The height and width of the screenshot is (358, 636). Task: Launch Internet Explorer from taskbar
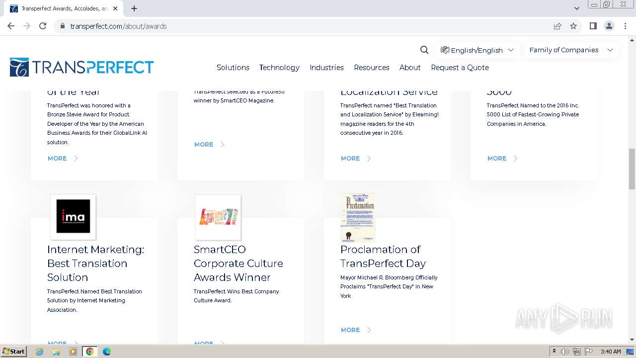[40, 352]
